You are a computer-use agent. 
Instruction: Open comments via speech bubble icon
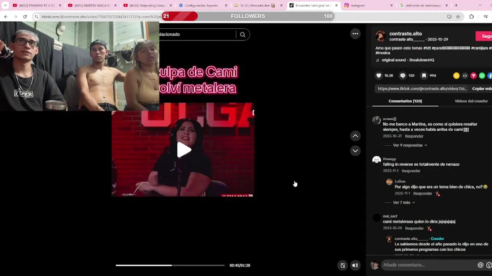tap(402, 76)
